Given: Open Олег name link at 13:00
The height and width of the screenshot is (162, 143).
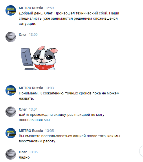Looking at the screenshot, I should click(23, 34).
